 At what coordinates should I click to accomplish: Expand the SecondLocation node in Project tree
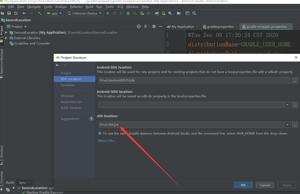coord(6,32)
